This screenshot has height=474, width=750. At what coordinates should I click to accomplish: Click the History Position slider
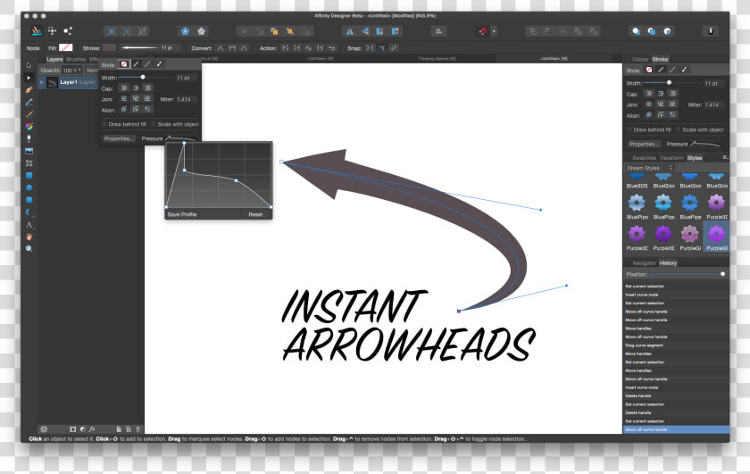coord(687,274)
